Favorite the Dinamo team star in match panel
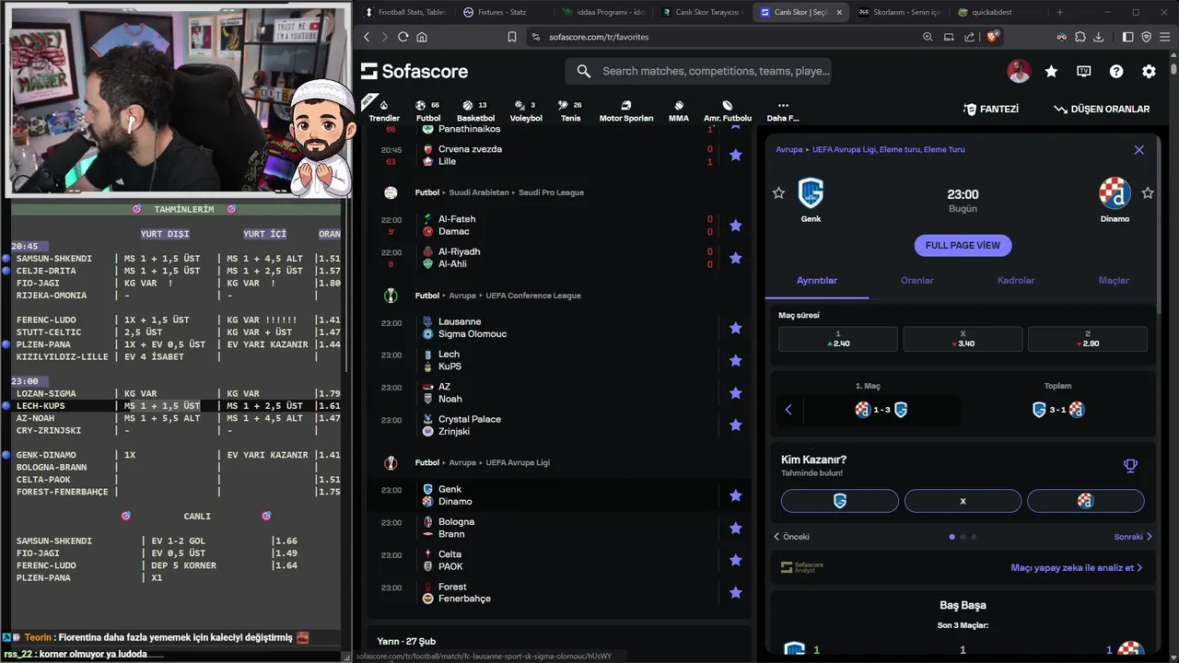1179x663 pixels. coord(1148,192)
